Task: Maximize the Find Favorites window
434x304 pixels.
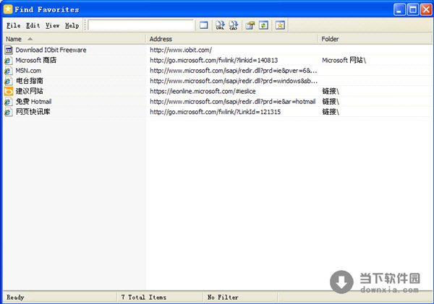Action: coord(413,9)
